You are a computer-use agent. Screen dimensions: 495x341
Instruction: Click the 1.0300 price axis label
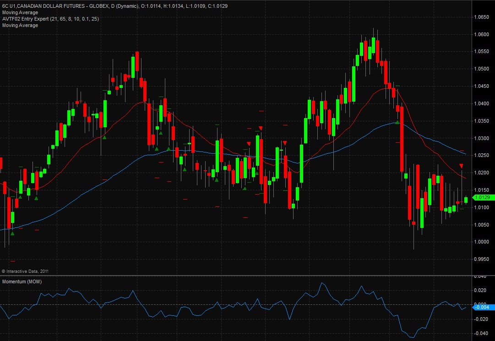(x=482, y=138)
